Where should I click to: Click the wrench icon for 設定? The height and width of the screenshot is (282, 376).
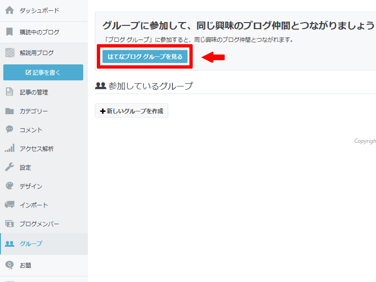click(9, 167)
